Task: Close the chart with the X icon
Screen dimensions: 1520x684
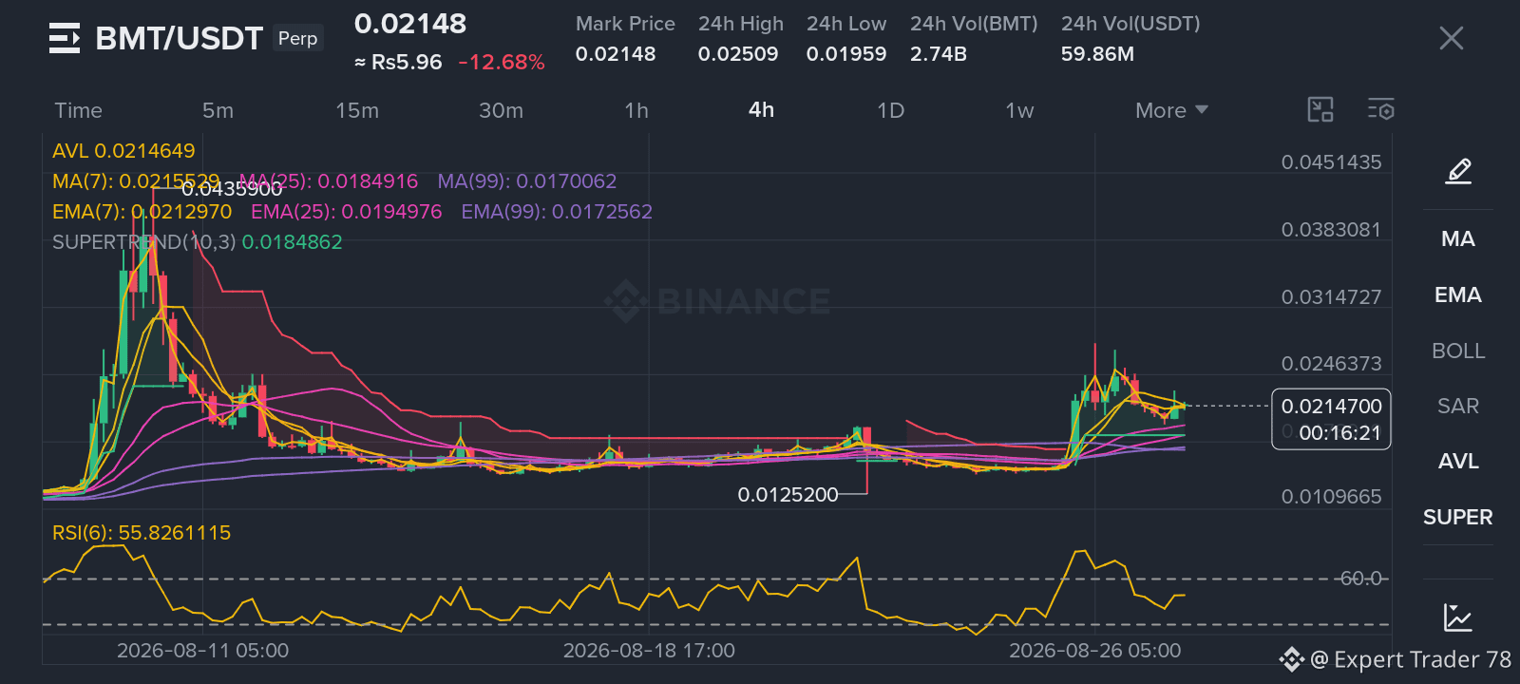Action: 1452,38
